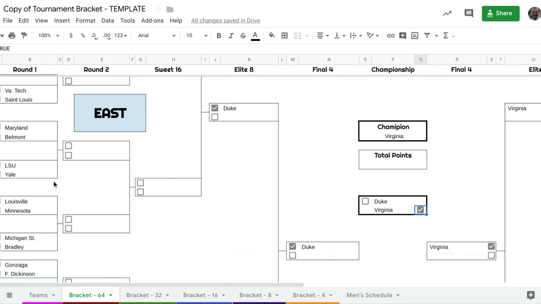Insert comment icon in toolbar
Screen dimensions: 541x304
pos(403,35)
